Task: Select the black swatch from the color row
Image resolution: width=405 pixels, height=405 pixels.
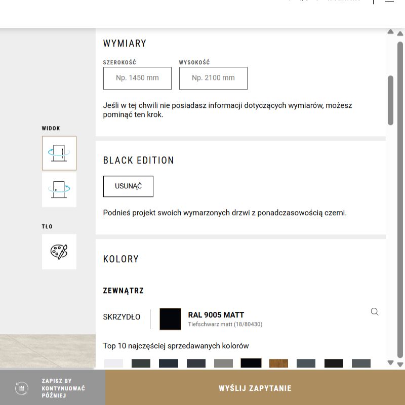Action: pos(250,363)
